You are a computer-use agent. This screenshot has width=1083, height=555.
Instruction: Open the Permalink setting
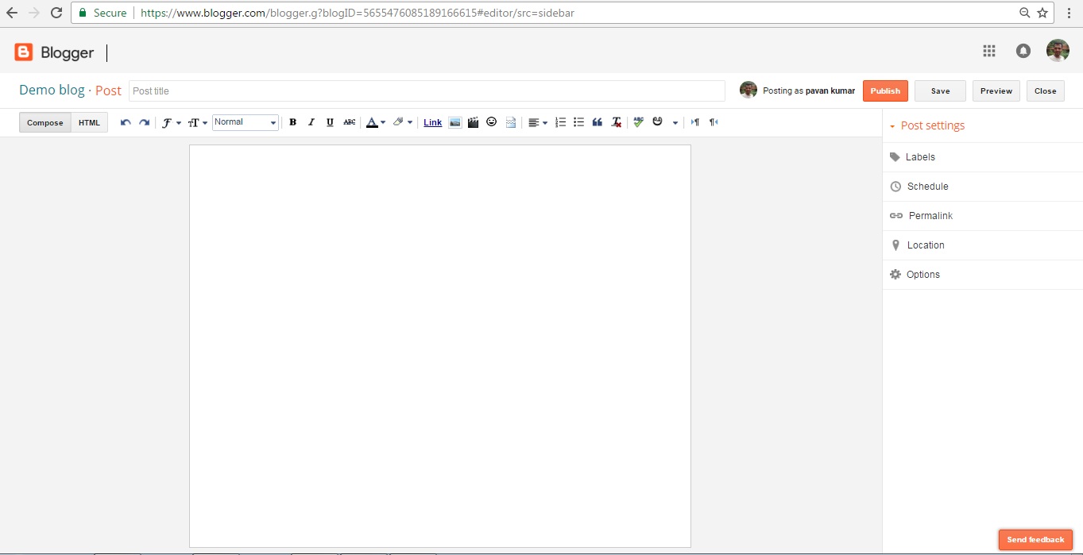pyautogui.click(x=983, y=216)
